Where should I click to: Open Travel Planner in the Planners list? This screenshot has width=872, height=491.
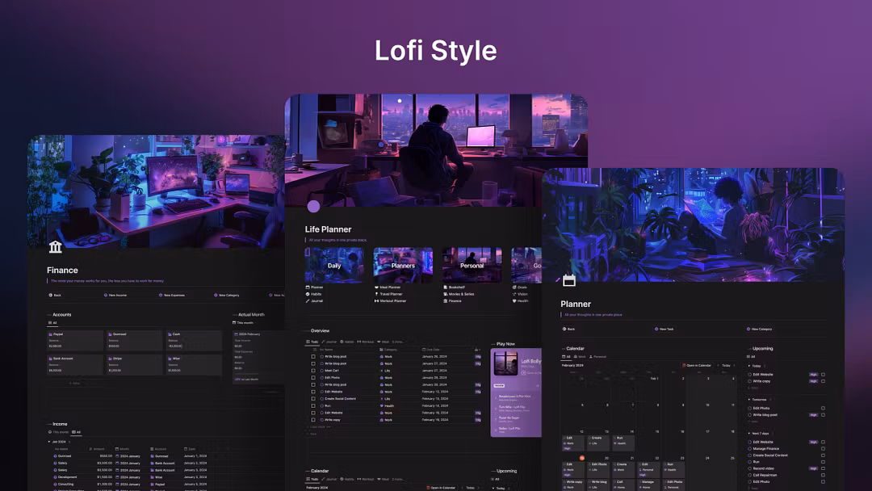tap(390, 294)
